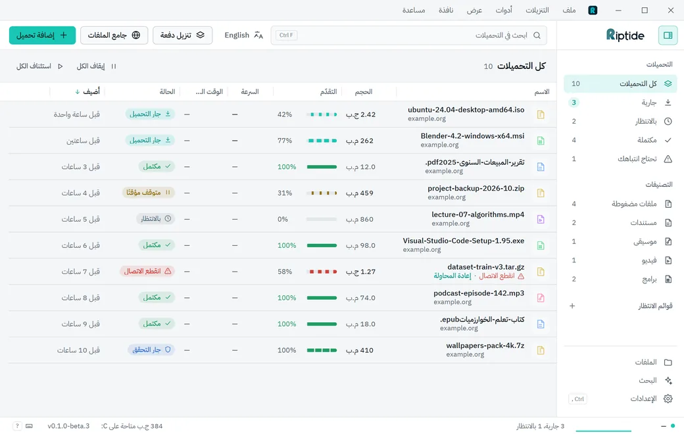Screen dimensions: 684x434
Task: Open the مساعدة menu
Action: tap(414, 10)
